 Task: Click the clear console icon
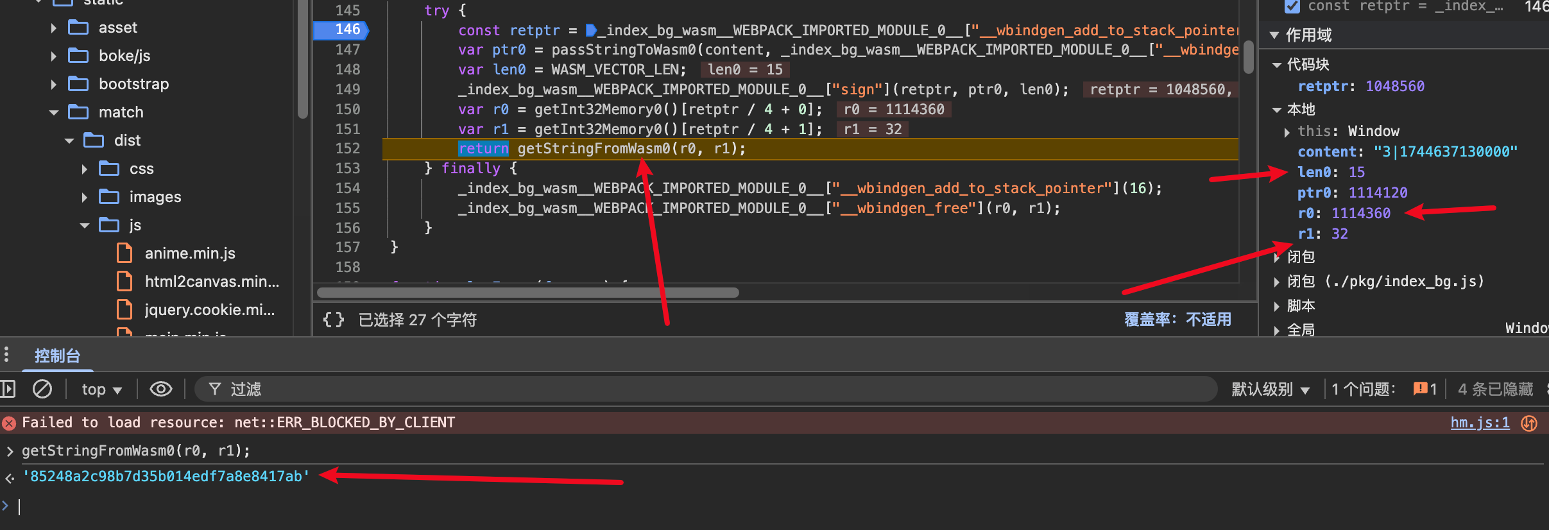[x=42, y=389]
